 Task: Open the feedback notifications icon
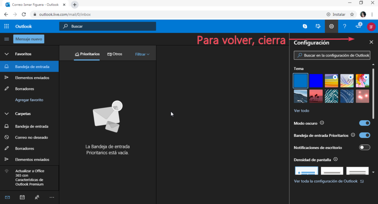[x=358, y=25]
